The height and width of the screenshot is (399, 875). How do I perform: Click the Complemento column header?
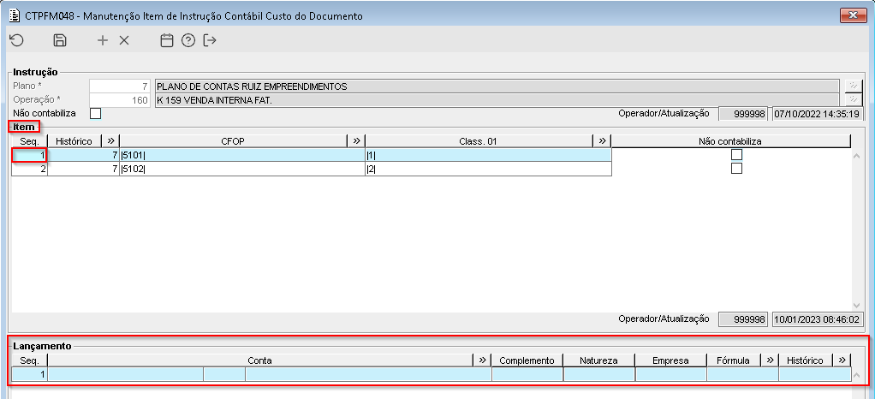[x=527, y=360]
